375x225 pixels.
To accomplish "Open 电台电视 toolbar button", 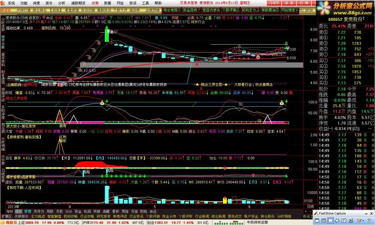I will coord(172,10).
